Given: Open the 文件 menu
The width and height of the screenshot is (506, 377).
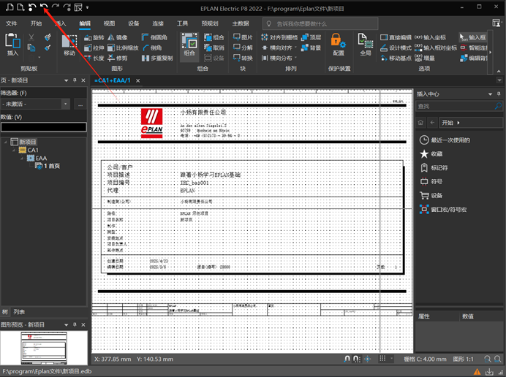Looking at the screenshot, I should click(12, 23).
